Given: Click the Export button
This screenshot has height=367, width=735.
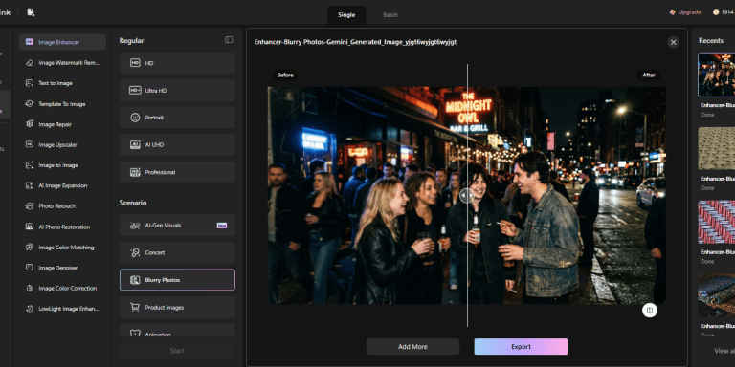Looking at the screenshot, I should [521, 347].
